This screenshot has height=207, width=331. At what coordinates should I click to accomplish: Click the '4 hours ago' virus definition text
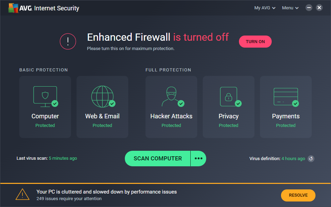tap(293, 159)
